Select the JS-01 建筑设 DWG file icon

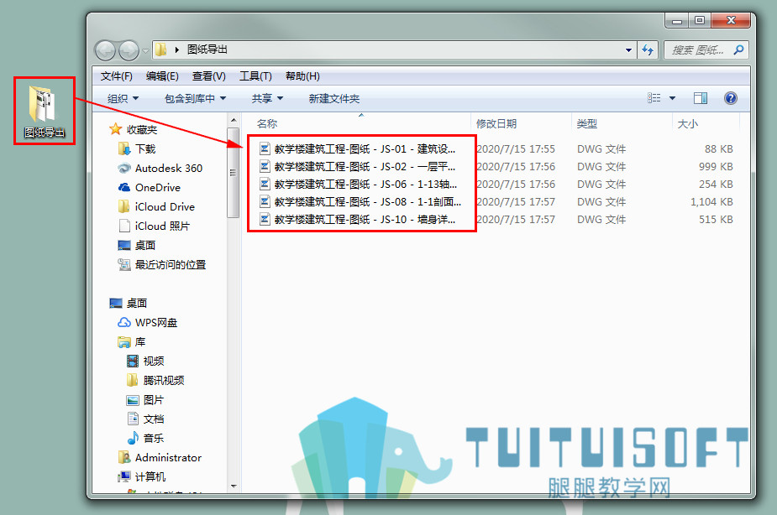(x=265, y=148)
